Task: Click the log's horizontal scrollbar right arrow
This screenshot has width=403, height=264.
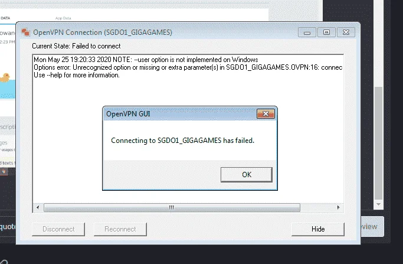Action: coord(339,207)
